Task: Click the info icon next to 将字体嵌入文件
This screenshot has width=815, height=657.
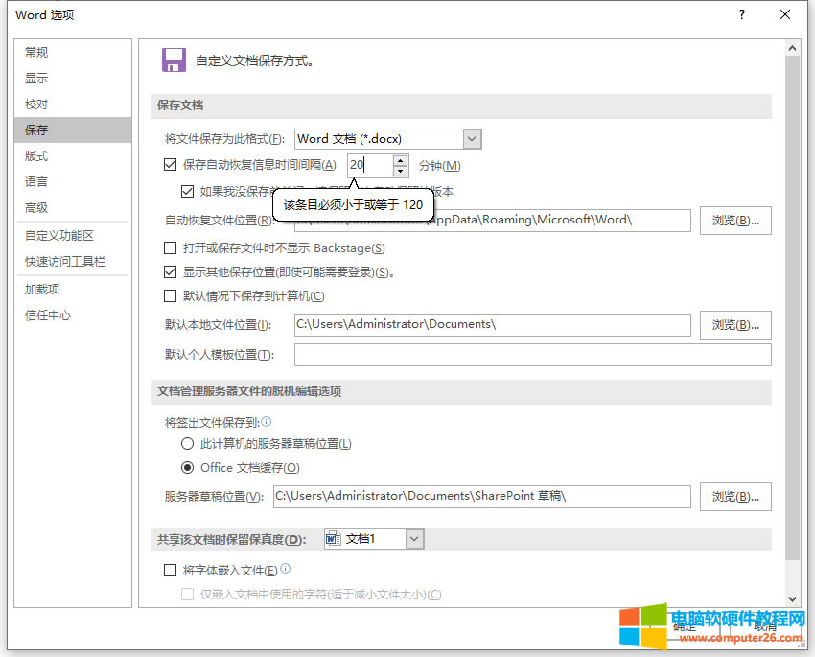Action: click(x=286, y=569)
